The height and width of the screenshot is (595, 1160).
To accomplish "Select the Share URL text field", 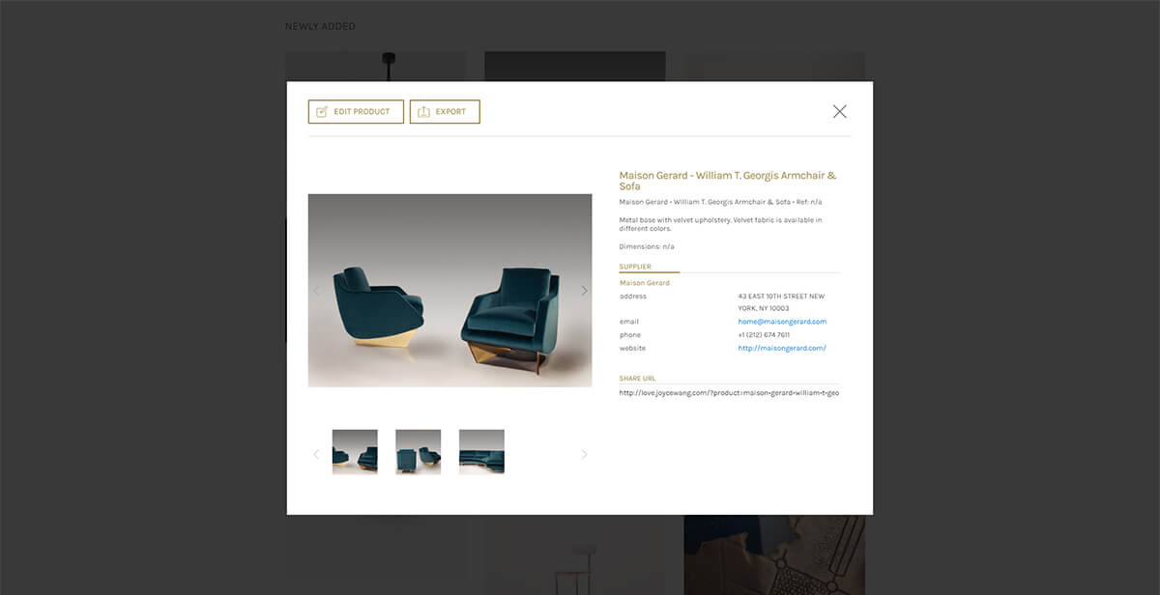I will coord(729,393).
